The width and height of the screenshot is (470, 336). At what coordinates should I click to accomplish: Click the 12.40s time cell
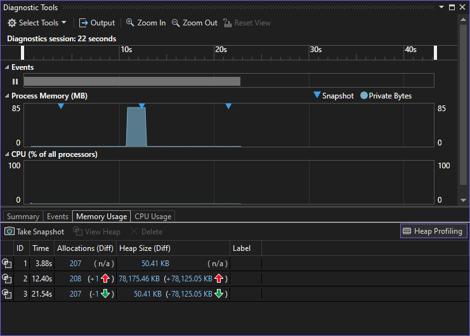[x=42, y=279]
